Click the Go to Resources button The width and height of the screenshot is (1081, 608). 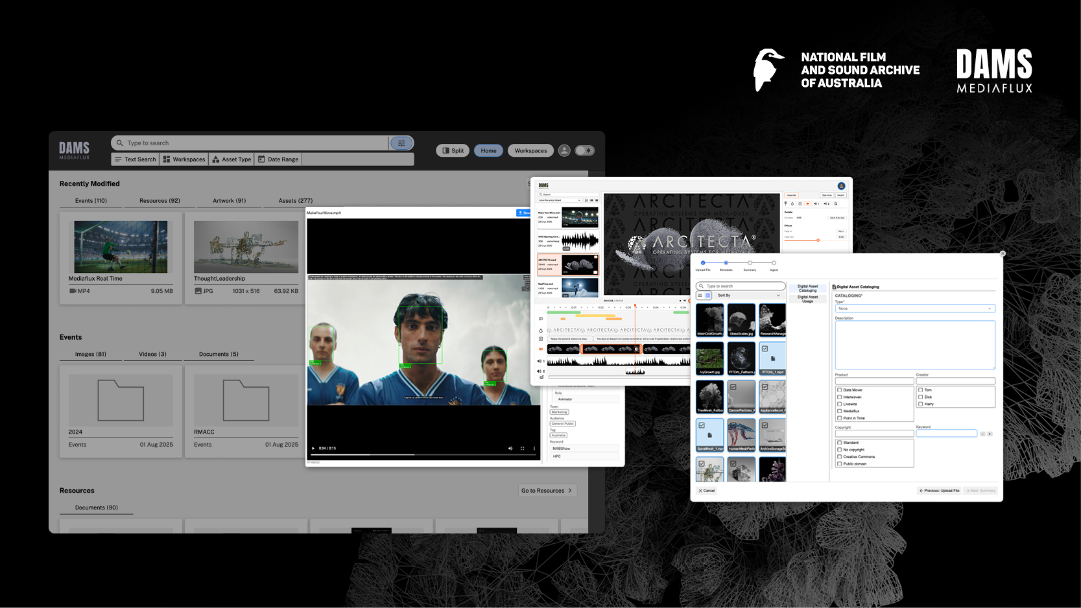pyautogui.click(x=547, y=491)
